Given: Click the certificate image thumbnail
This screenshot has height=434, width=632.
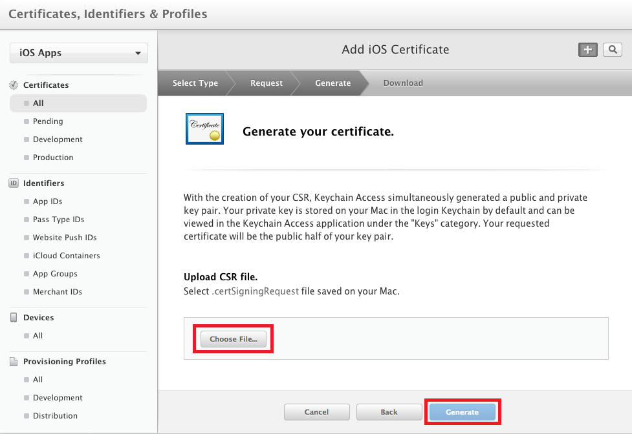Looking at the screenshot, I should click(x=205, y=129).
